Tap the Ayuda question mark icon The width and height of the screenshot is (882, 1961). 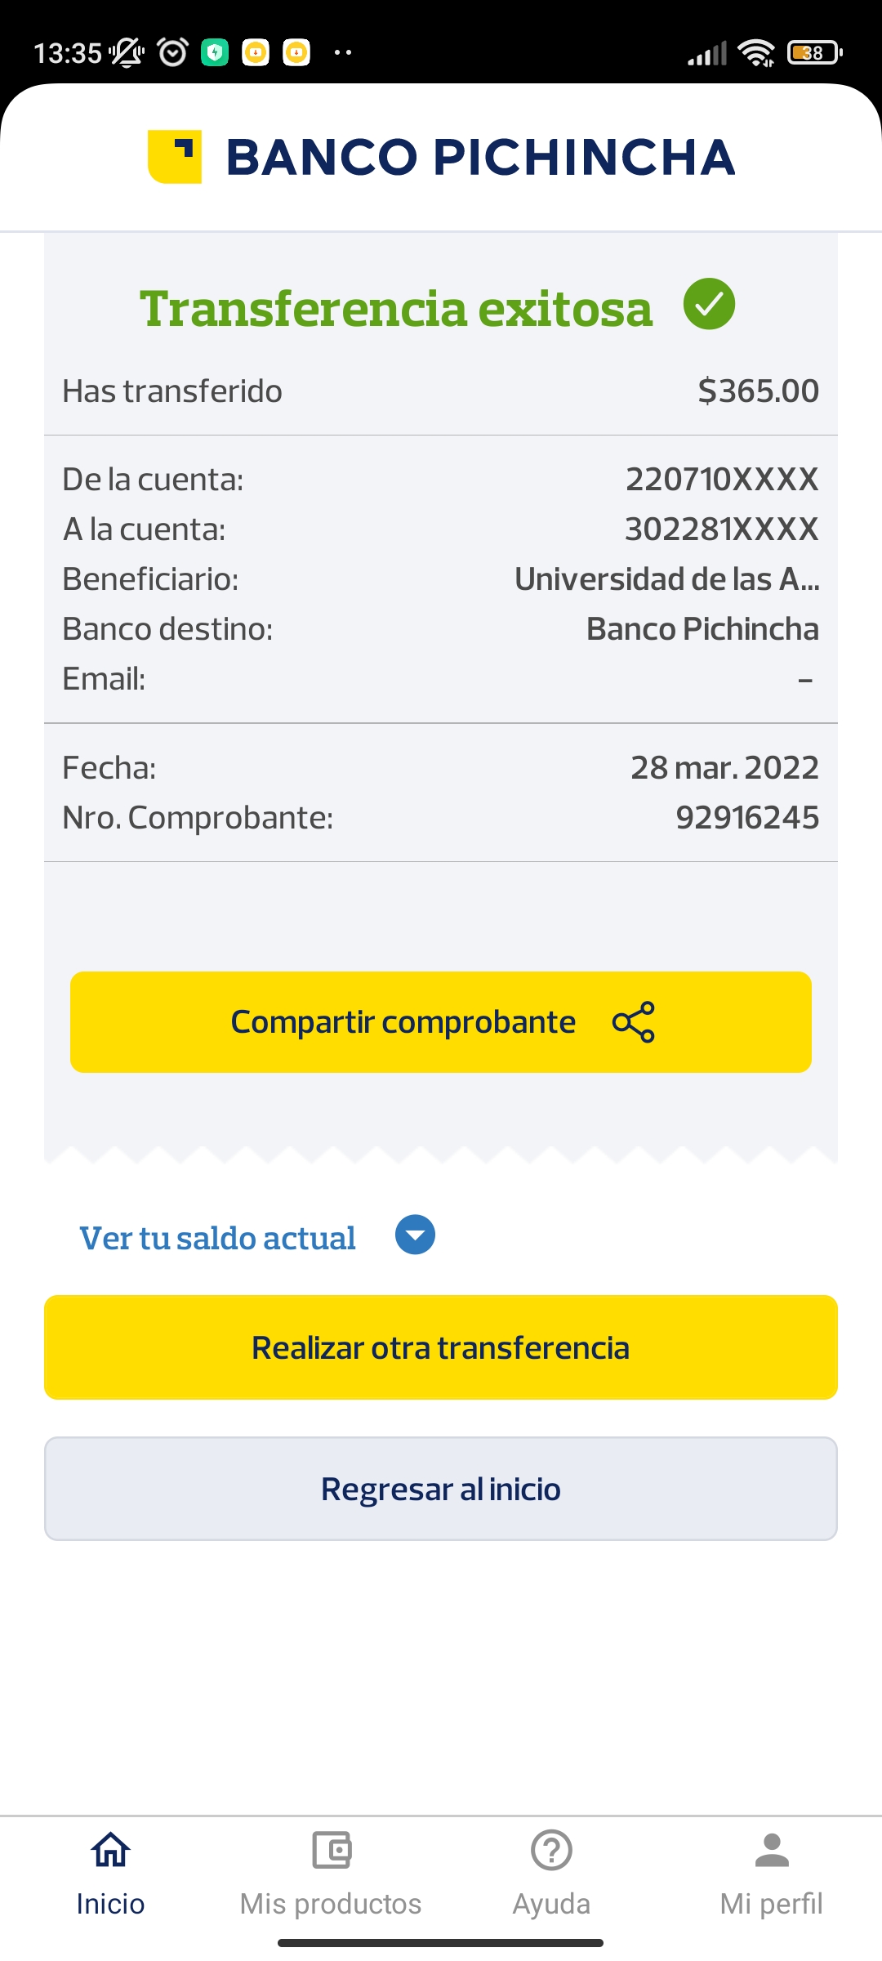tap(551, 1850)
